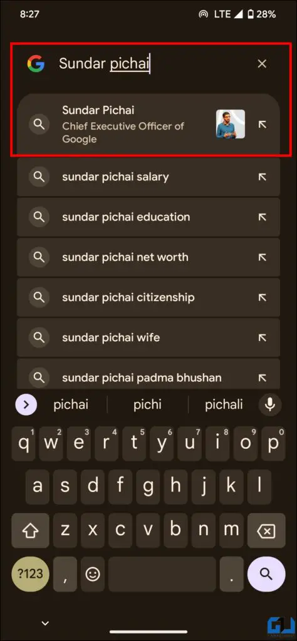This screenshot has width=297, height=641.
Task: Open the emoji keyboard
Action: (93, 574)
